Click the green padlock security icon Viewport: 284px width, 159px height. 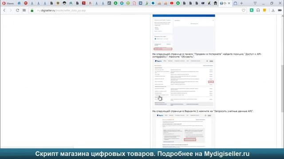click(x=32, y=11)
